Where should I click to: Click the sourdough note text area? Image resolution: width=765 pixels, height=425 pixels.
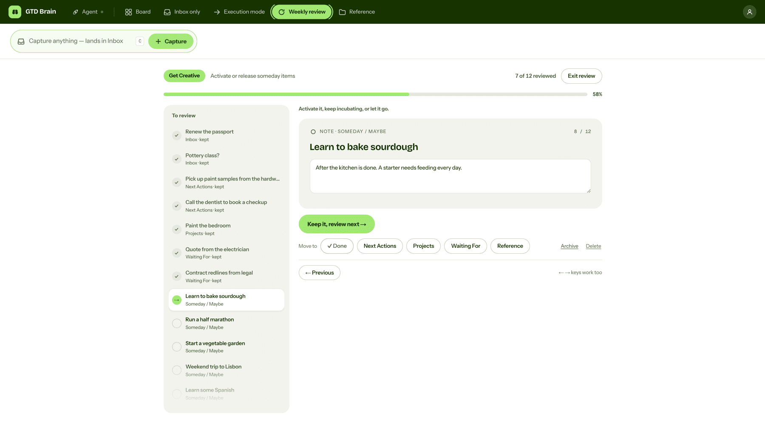[x=450, y=176]
